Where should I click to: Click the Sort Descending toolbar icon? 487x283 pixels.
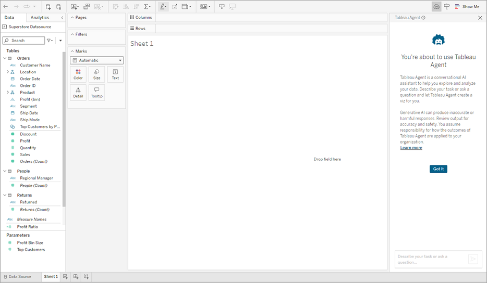coord(136,7)
